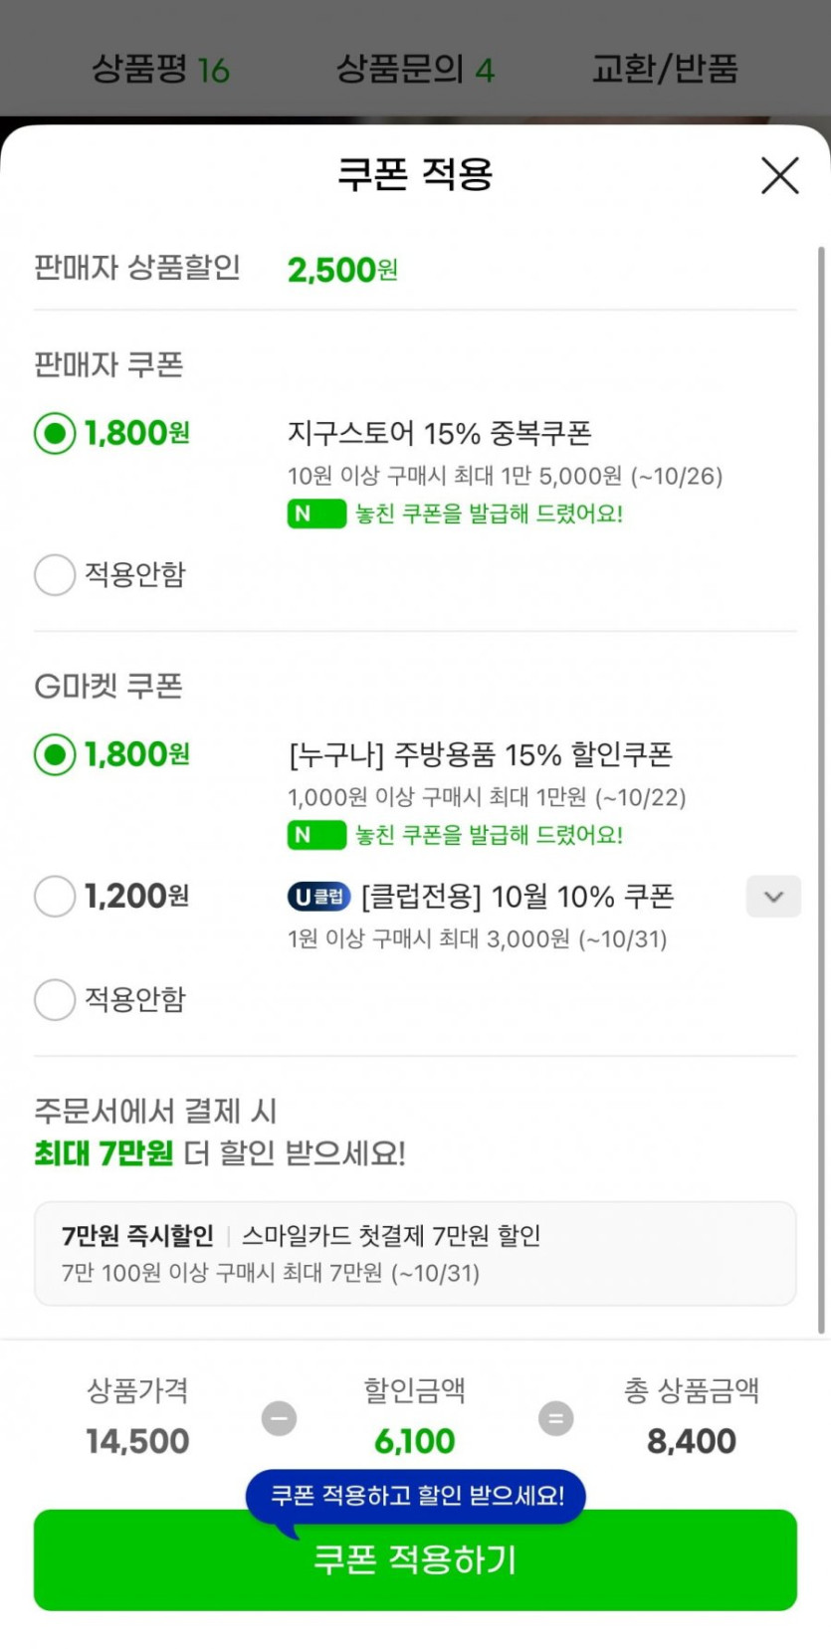Select the 1,800원 Gmarket coupon radio button
This screenshot has width=831, height=1649.
55,754
